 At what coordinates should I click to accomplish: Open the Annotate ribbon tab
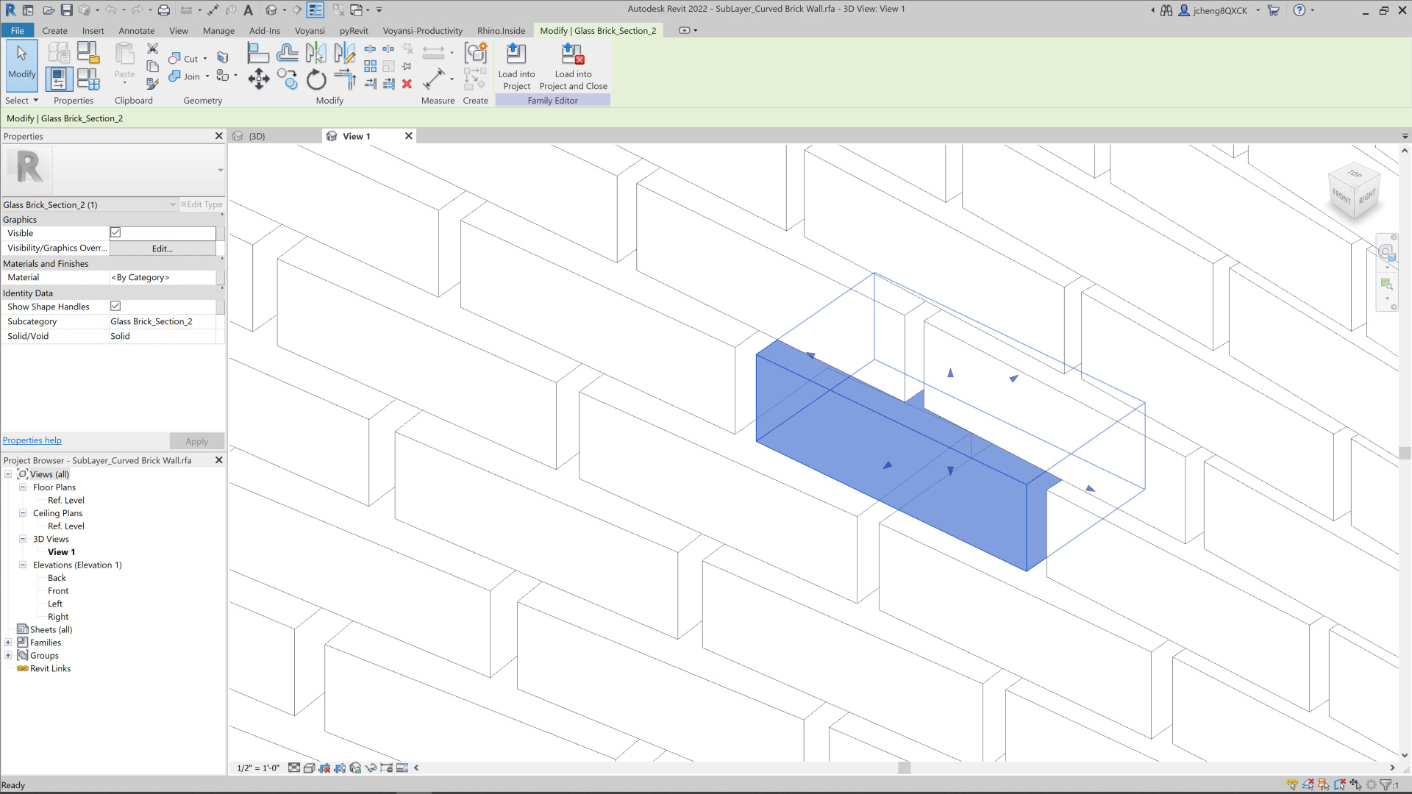[136, 31]
